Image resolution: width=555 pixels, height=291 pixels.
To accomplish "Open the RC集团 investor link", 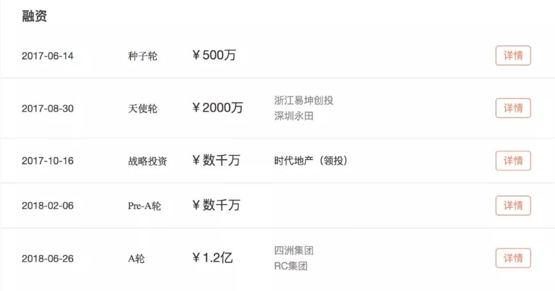I will tap(291, 266).
